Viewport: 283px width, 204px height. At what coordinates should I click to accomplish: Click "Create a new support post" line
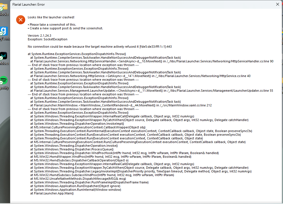(65, 28)
